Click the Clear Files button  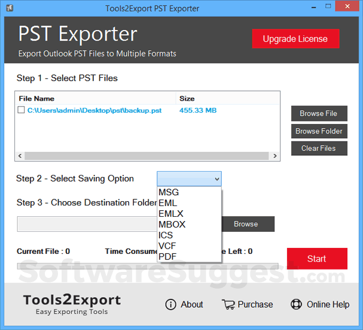[319, 149]
